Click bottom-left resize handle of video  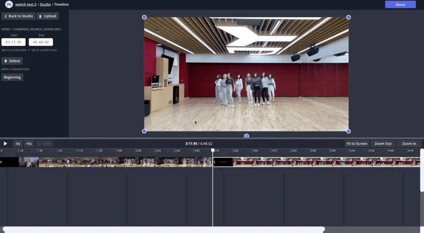(x=144, y=131)
